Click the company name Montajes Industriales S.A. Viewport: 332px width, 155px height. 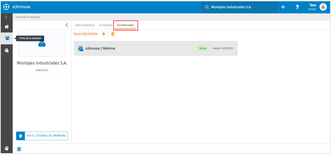tap(42, 63)
